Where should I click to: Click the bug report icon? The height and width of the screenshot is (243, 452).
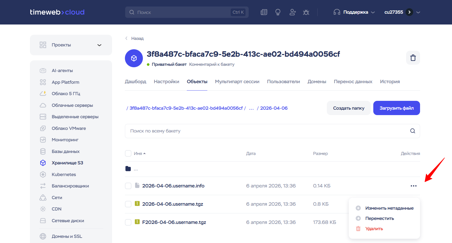tap(306, 12)
